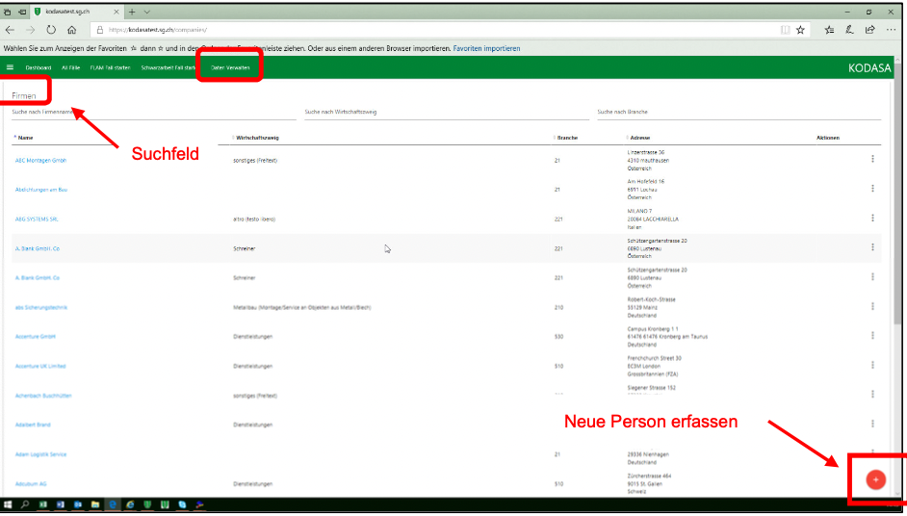
Task: Open three-dot actions for Accenture GmbH row
Action: tap(872, 336)
